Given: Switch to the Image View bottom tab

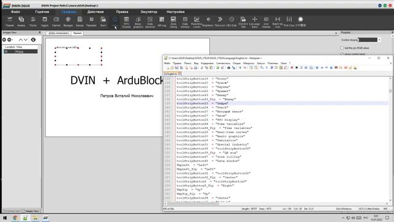Looking at the screenshot, I should (31, 211).
